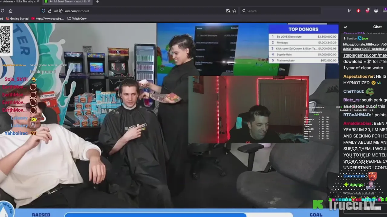Expand the Twitch Crew bookmarks folder
This screenshot has width=387, height=217.
point(77,18)
